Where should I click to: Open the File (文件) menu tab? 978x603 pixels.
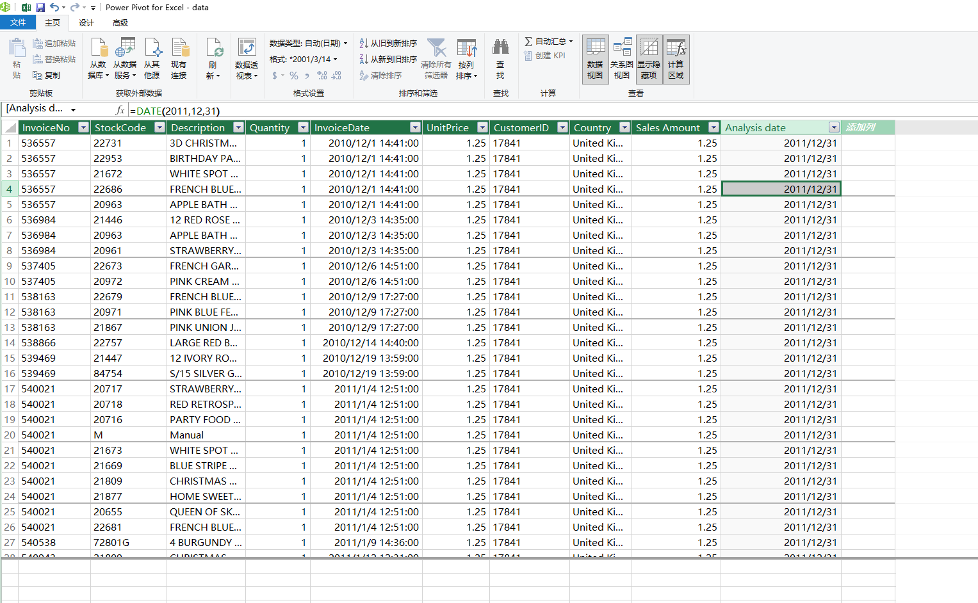18,22
